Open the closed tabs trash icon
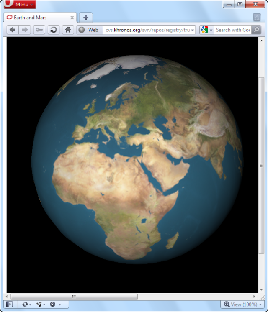268x312 pixels. [x=257, y=18]
